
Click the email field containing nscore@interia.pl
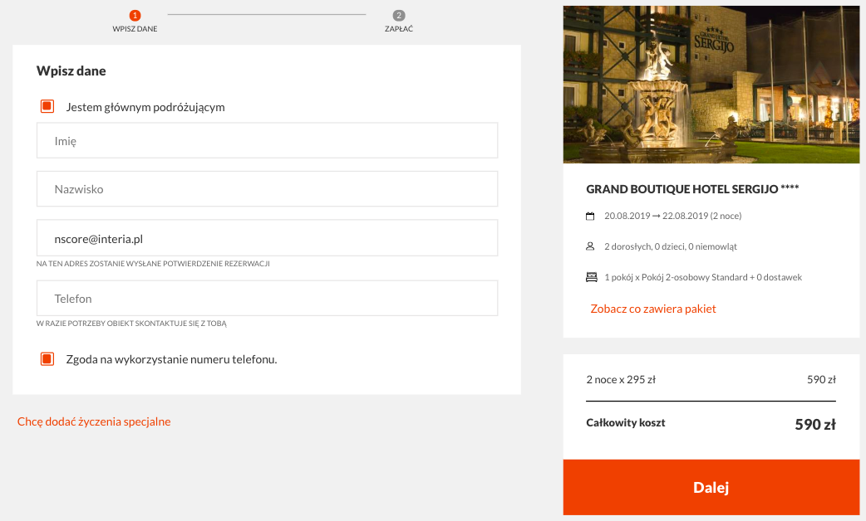point(268,238)
